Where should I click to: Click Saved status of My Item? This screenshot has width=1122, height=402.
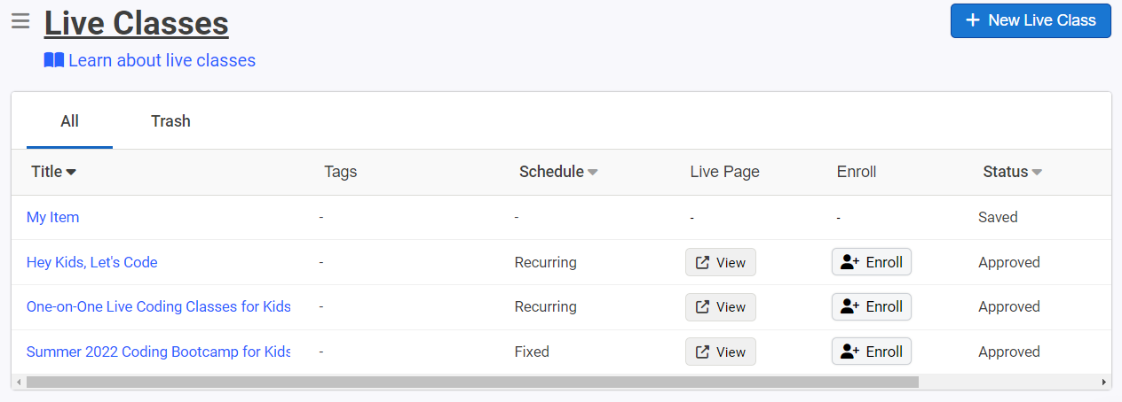(x=998, y=217)
